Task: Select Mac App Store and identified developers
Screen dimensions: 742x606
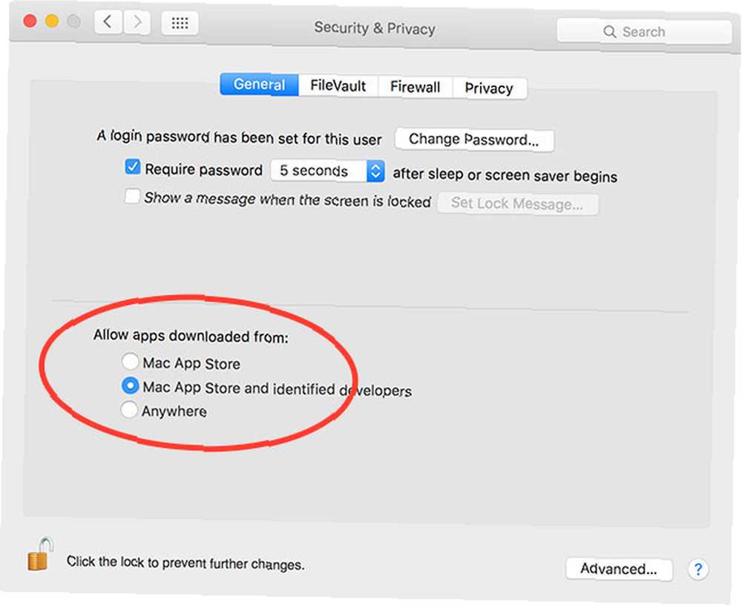Action: (130, 385)
